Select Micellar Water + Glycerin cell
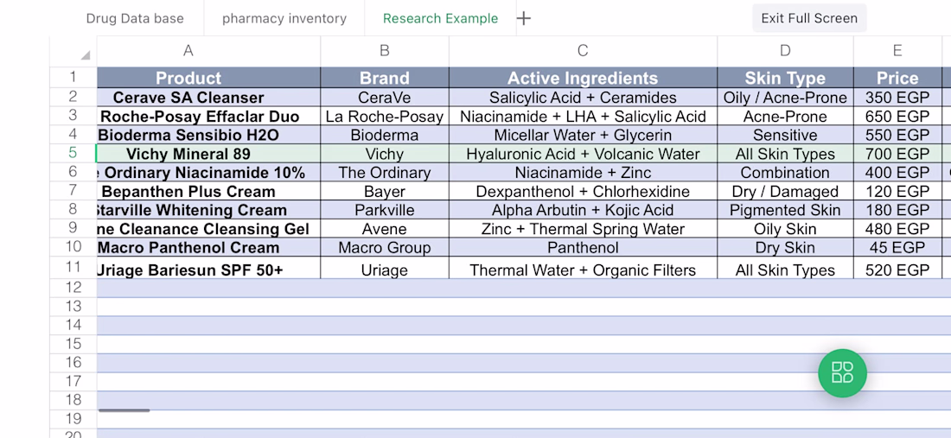The image size is (951, 438). coord(583,135)
